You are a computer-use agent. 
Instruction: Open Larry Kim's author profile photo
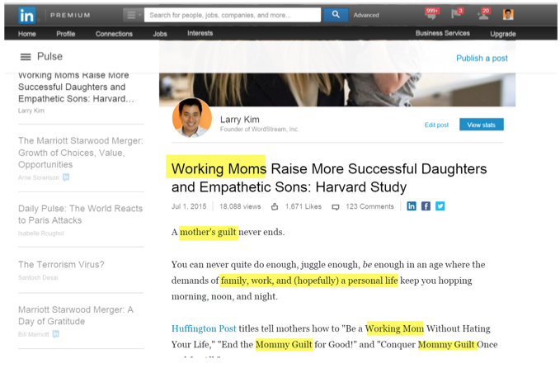pyautogui.click(x=191, y=118)
